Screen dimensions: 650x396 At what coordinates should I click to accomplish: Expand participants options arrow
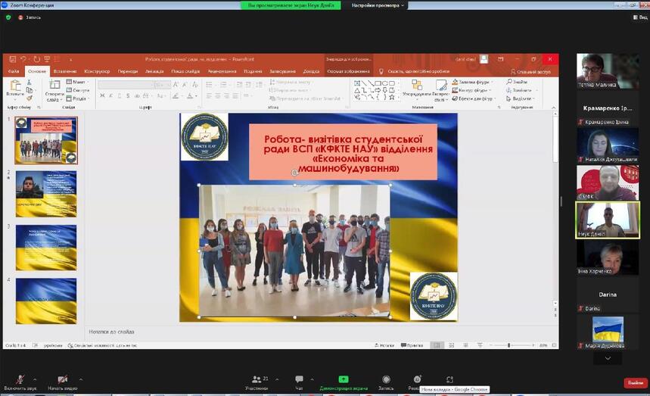pos(277,379)
